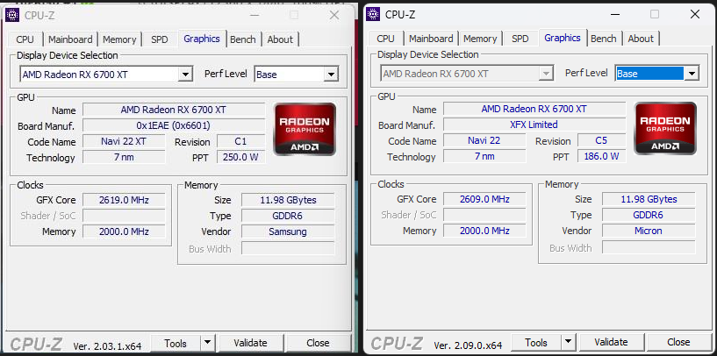
Task: Close left CPU-Z window via X
Action: pyautogui.click(x=334, y=15)
